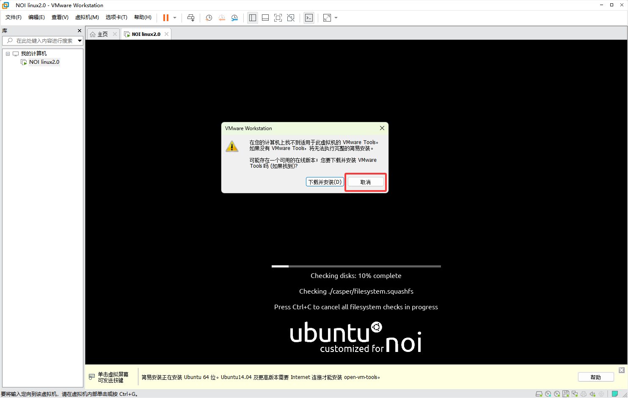
Task: Collapse the 我的计算机 tree node
Action: point(8,54)
